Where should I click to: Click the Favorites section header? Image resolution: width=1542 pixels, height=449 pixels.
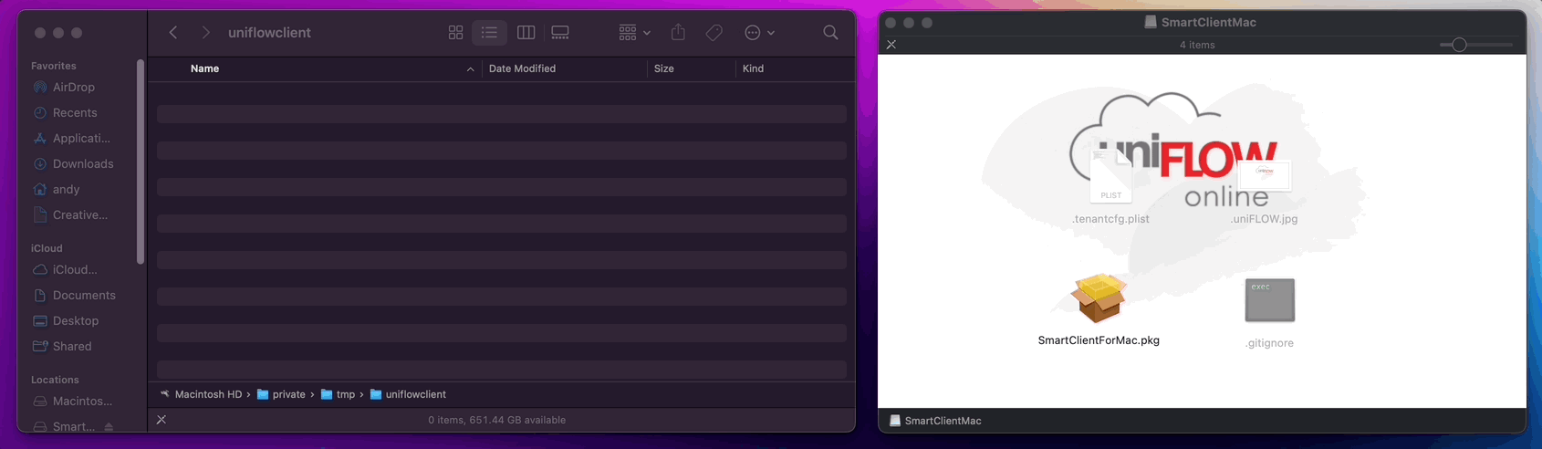click(54, 66)
